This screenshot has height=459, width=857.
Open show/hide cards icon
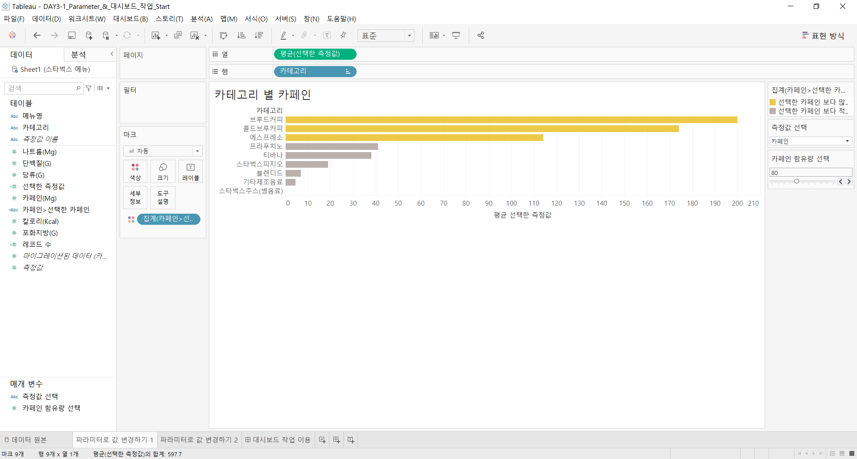(x=434, y=35)
